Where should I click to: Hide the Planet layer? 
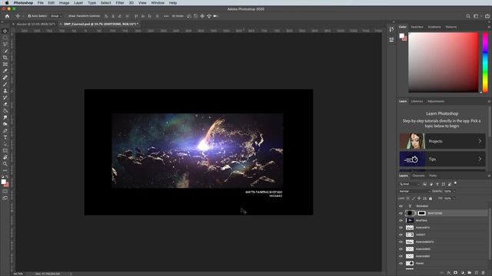[401, 264]
